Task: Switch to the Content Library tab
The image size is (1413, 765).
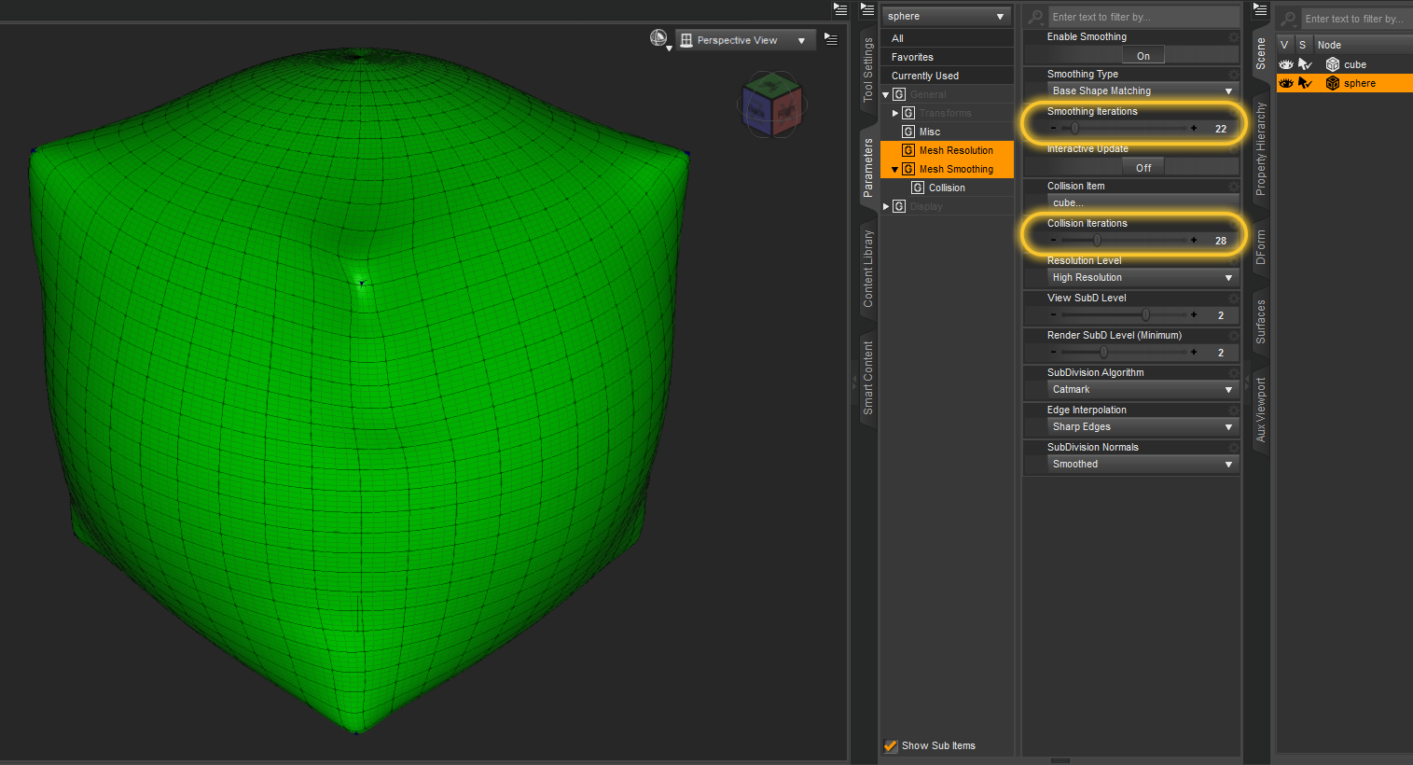Action: coord(868,269)
